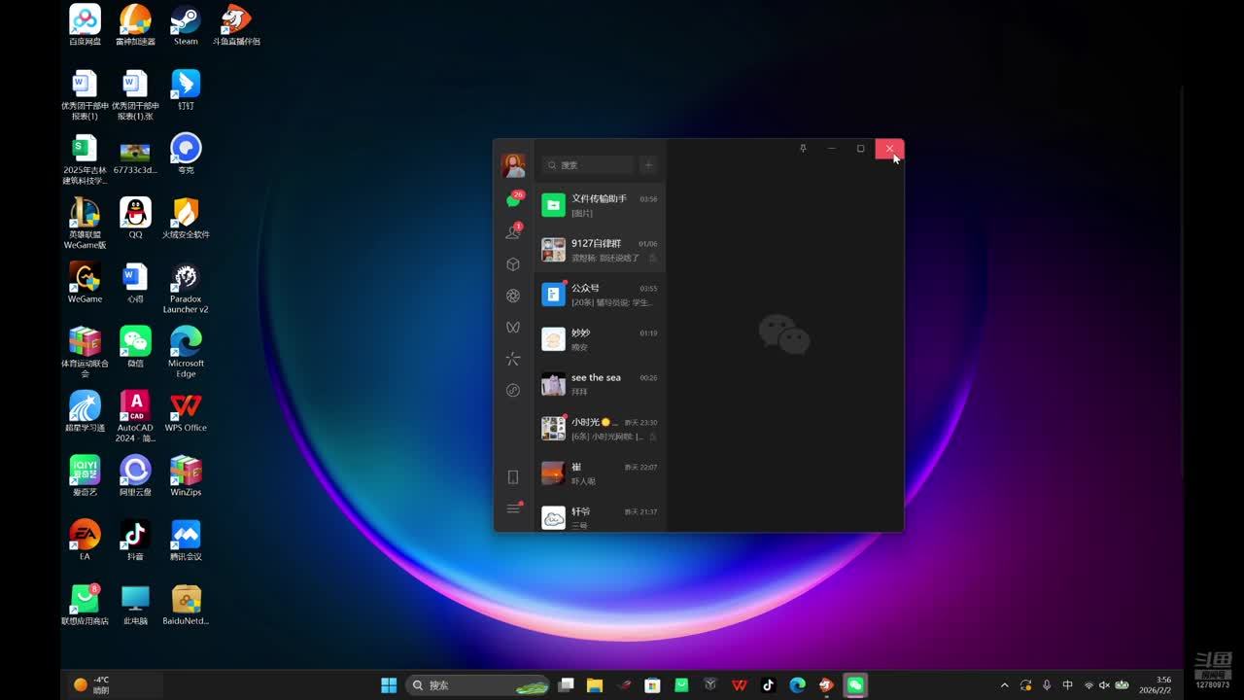The image size is (1244, 700).
Task: Open the Channels butterfly icon in sidebar
Action: [x=513, y=328]
